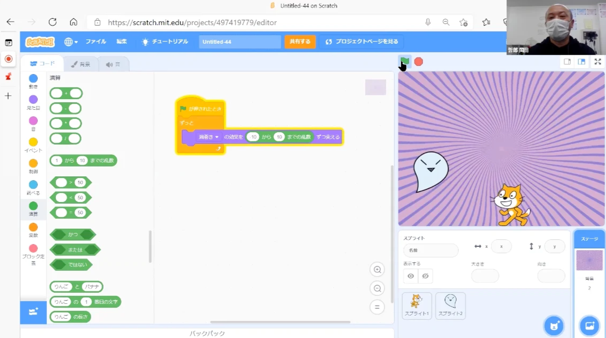Switch to large stage layout

(x=581, y=61)
